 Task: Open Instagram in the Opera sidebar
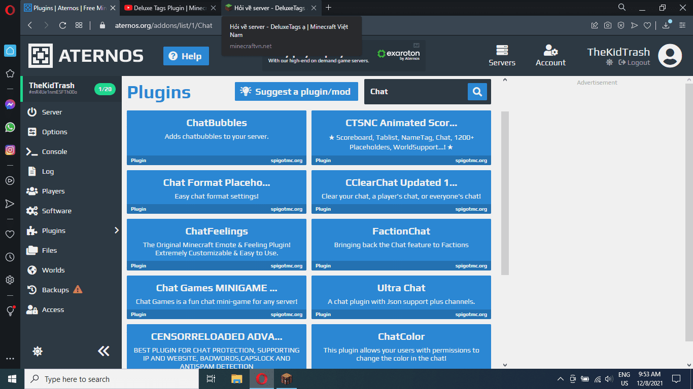[x=10, y=150]
